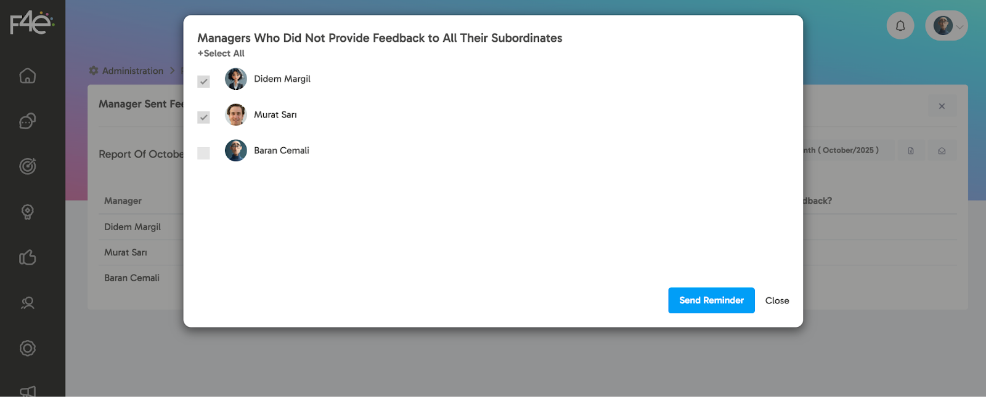Open the thumbs-up sidebar icon
This screenshot has height=397, width=986.
(28, 257)
